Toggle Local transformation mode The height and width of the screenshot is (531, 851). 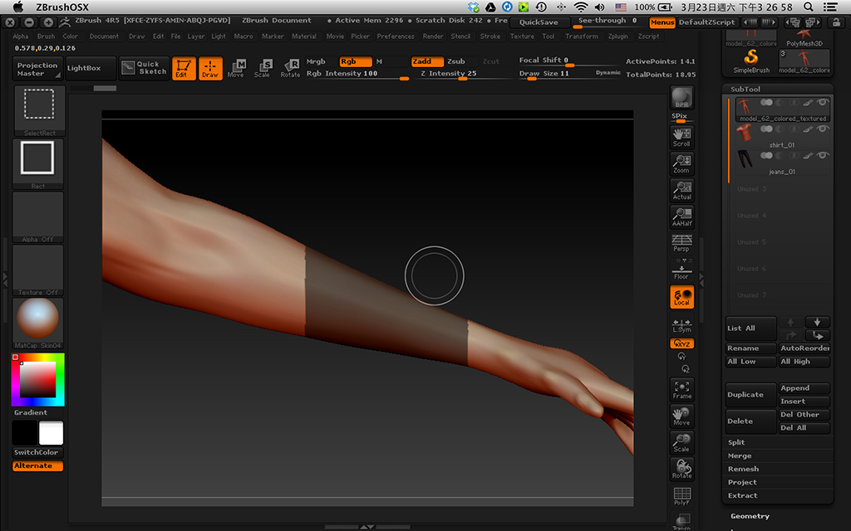pyautogui.click(x=681, y=296)
